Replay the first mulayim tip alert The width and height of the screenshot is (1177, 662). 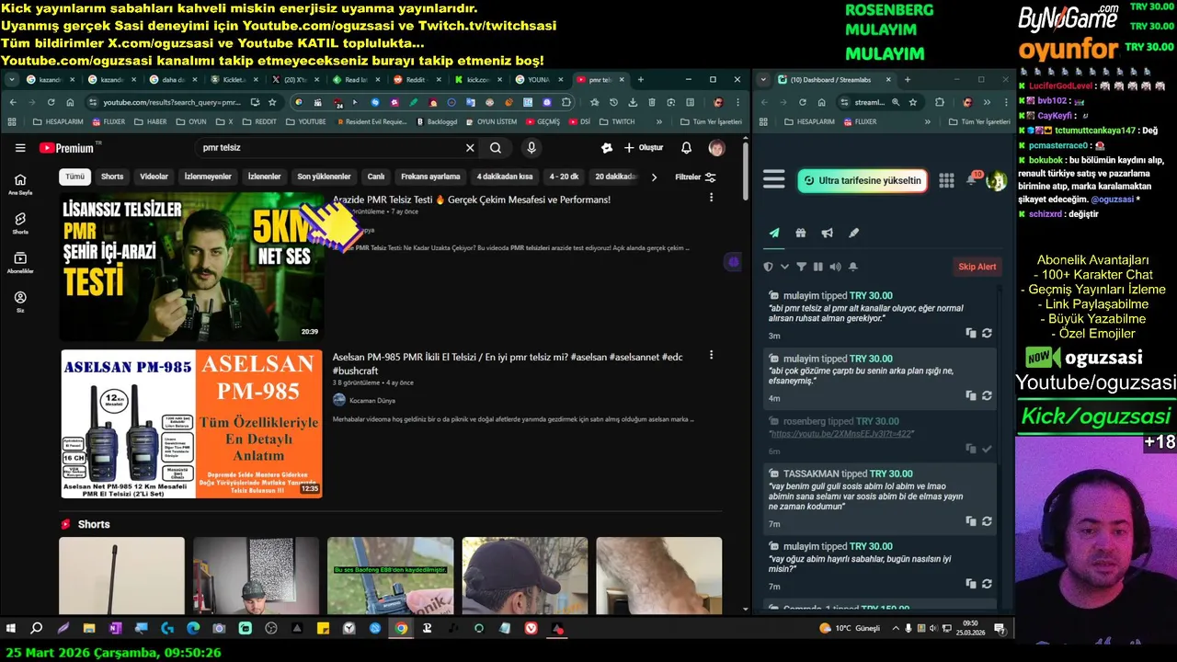click(x=987, y=333)
